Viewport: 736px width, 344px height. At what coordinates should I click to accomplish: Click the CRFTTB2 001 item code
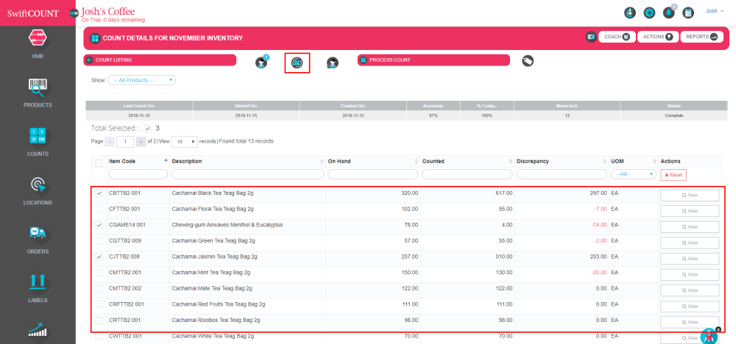click(x=127, y=304)
